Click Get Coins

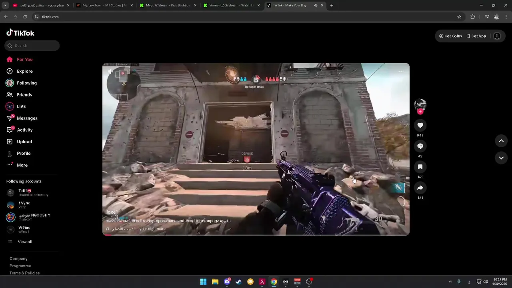[450, 36]
